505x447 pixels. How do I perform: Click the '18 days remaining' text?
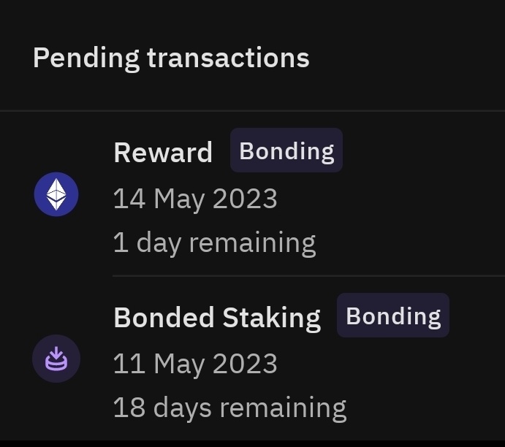point(229,408)
